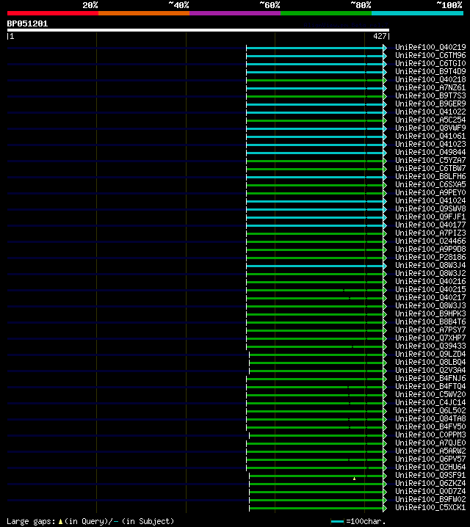Click the BP051201 query name
Screen dimensions: 470x527
pos(27,24)
